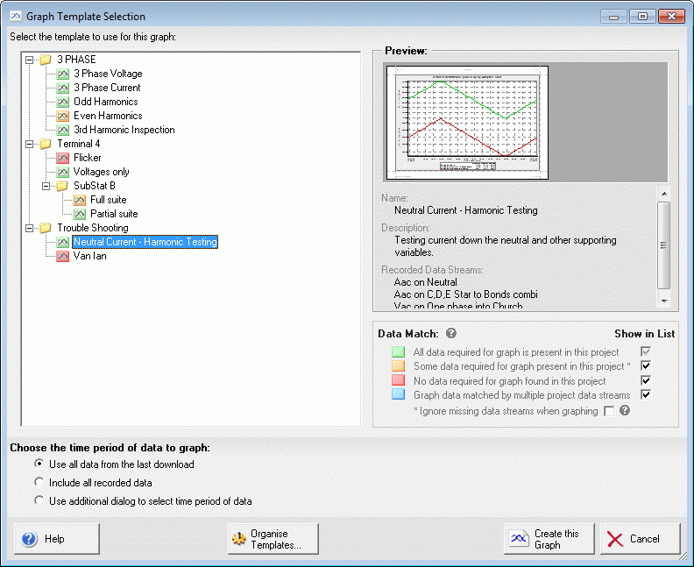Click the orange graph icon beside Even Harmonics
694x567 pixels.
pos(63,116)
